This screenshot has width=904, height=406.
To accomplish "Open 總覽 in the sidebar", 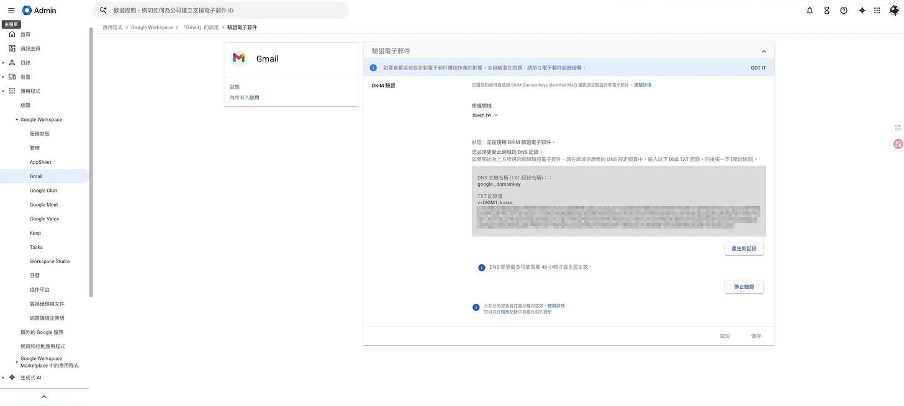I will pyautogui.click(x=25, y=106).
